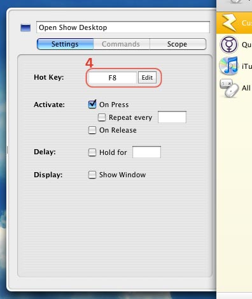Image resolution: width=252 pixels, height=299 pixels.
Task: Click the Display label
Action: click(48, 175)
